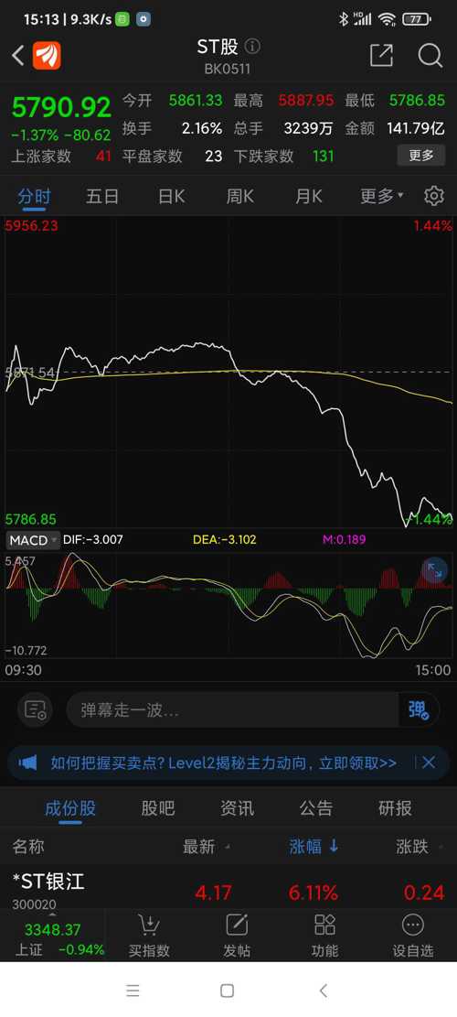Tap the 更多 stats button

click(x=420, y=156)
